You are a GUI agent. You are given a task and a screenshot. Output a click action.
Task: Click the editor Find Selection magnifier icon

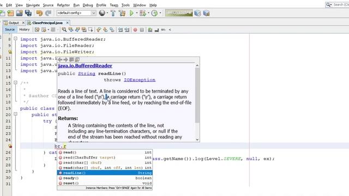[64, 29]
